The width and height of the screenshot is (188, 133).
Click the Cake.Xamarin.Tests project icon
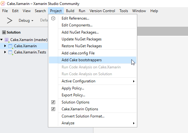click(x=10, y=52)
